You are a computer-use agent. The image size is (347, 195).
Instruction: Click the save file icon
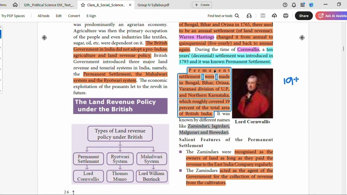263,16
